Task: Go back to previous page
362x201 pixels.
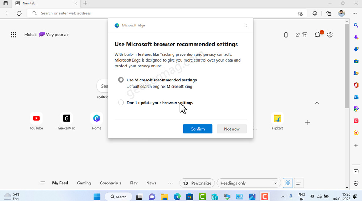Action: coord(7,13)
